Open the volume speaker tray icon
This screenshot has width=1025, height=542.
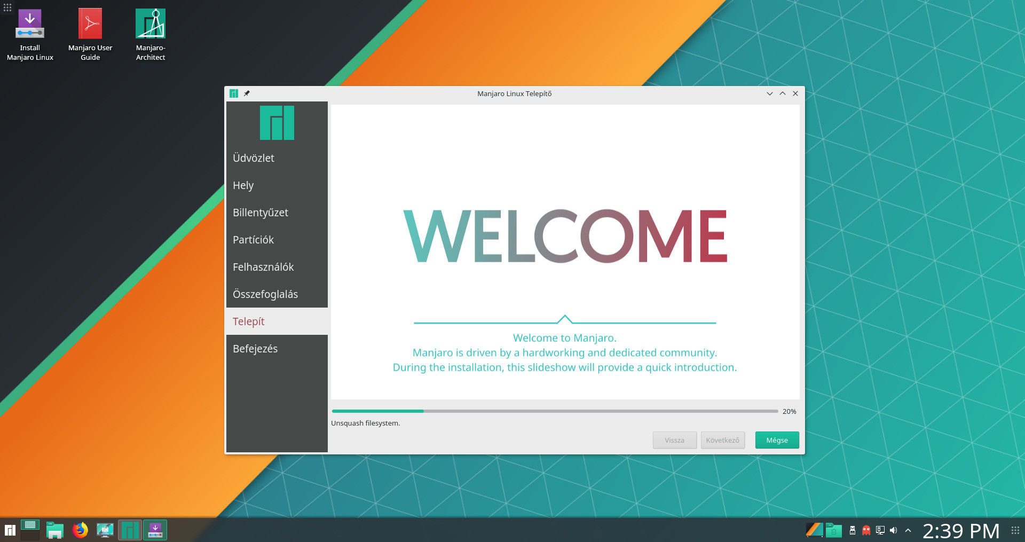894,530
